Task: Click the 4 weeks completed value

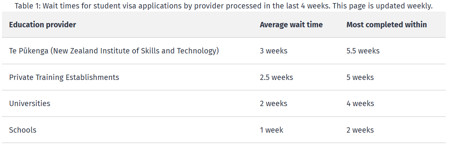Action: pyautogui.click(x=360, y=103)
